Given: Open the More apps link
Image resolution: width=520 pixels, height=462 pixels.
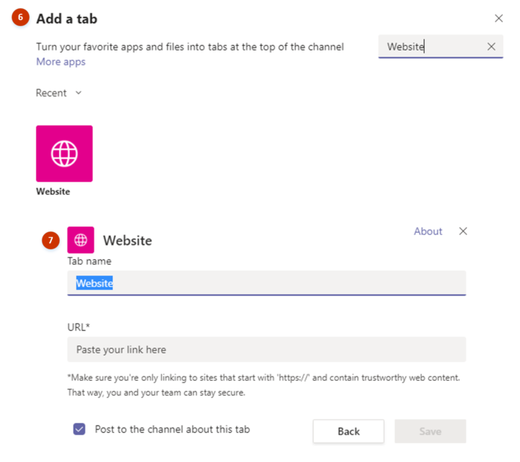Looking at the screenshot, I should pyautogui.click(x=61, y=62).
